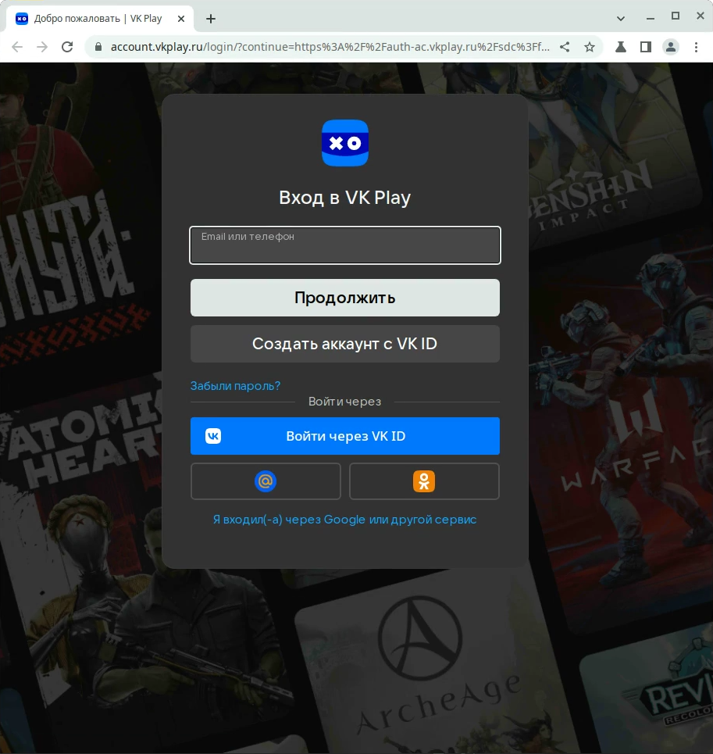Open the Забыли пароль? link
The width and height of the screenshot is (713, 754).
[x=235, y=386]
